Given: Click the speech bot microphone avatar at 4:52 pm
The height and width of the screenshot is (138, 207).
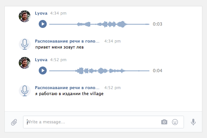Looking at the screenshot, I should coord(25,91).
